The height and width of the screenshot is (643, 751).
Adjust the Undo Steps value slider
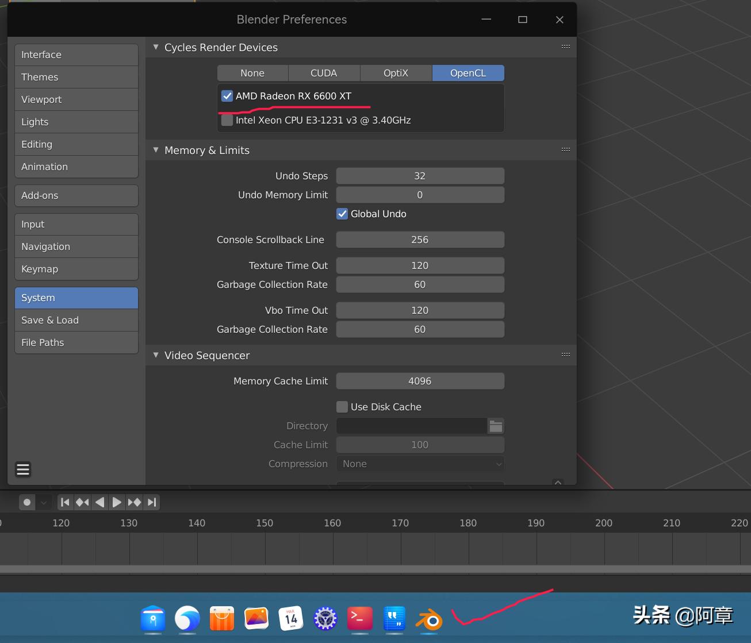coord(420,176)
